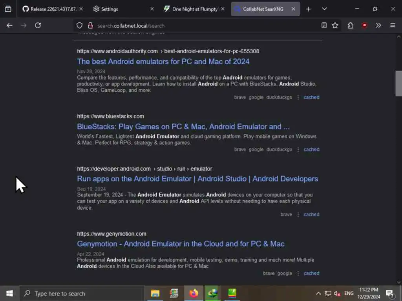This screenshot has width=402, height=301.
Task: Toggle reader view icon
Action: tap(324, 25)
